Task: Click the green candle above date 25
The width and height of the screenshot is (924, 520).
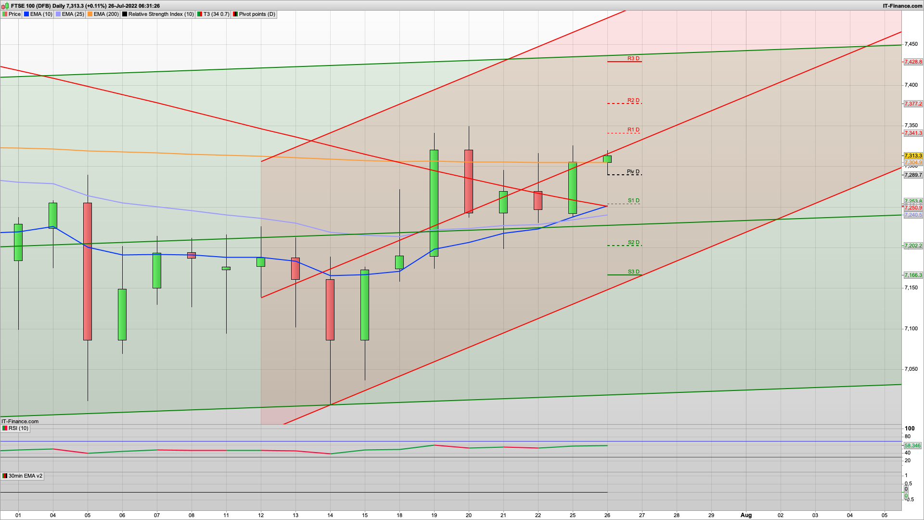Action: [x=573, y=188]
